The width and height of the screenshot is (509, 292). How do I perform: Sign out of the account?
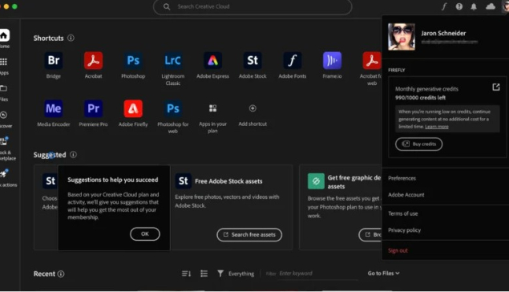click(398, 251)
